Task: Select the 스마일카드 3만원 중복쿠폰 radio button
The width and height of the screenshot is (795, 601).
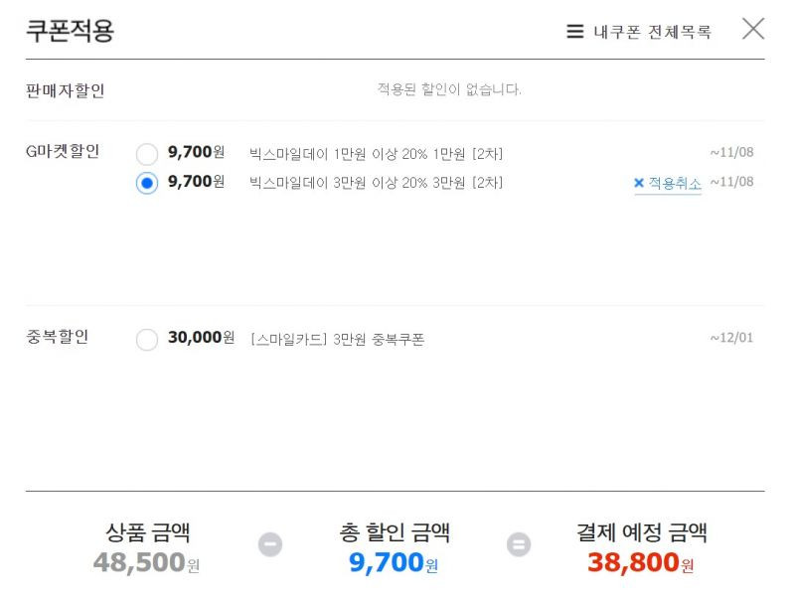Action: (147, 339)
